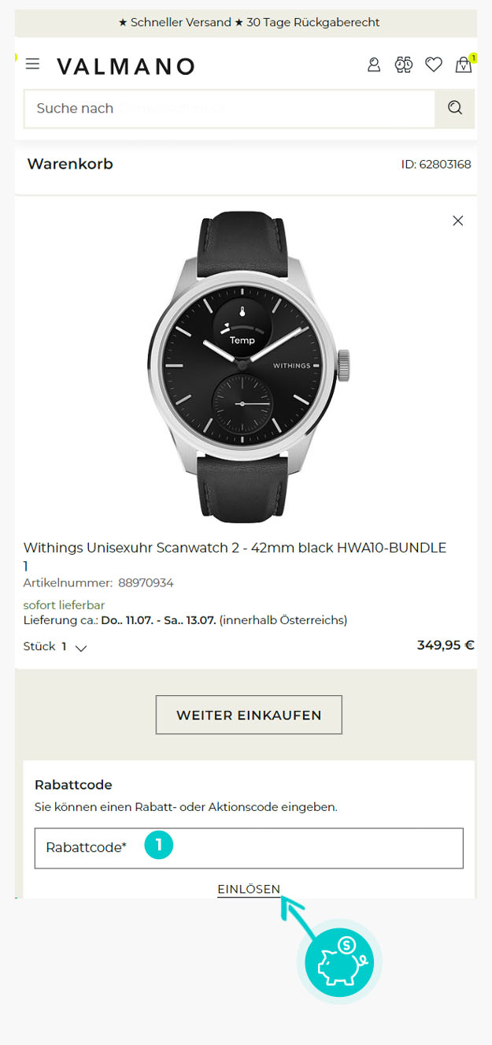Click the EINLÖSEN link
The image size is (492, 1045).
[x=249, y=889]
